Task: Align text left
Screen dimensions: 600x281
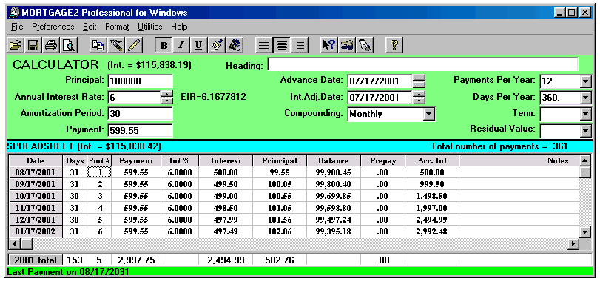Action: click(x=263, y=46)
